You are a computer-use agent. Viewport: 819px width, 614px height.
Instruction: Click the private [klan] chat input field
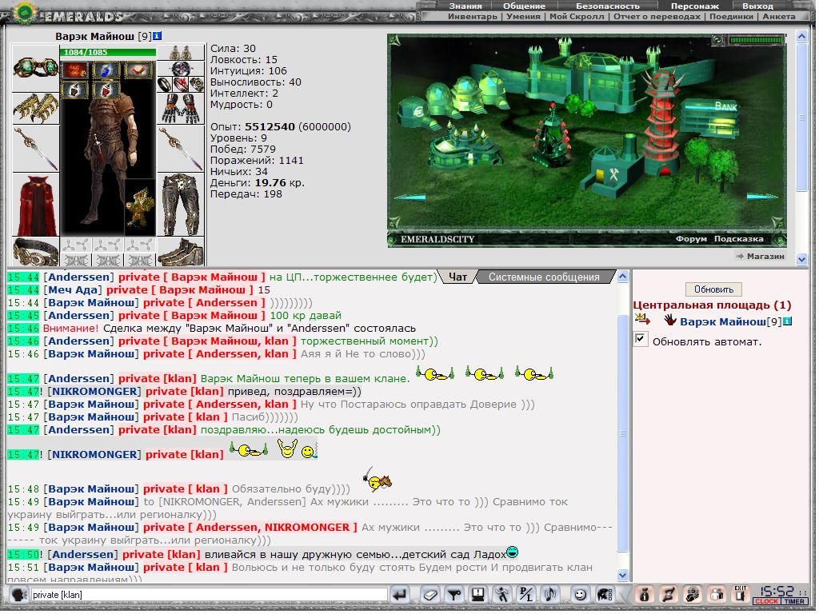point(208,595)
